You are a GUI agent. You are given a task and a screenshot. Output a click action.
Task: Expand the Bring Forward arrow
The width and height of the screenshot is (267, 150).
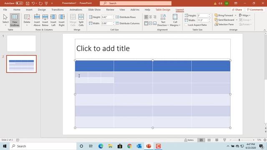pos(236,15)
